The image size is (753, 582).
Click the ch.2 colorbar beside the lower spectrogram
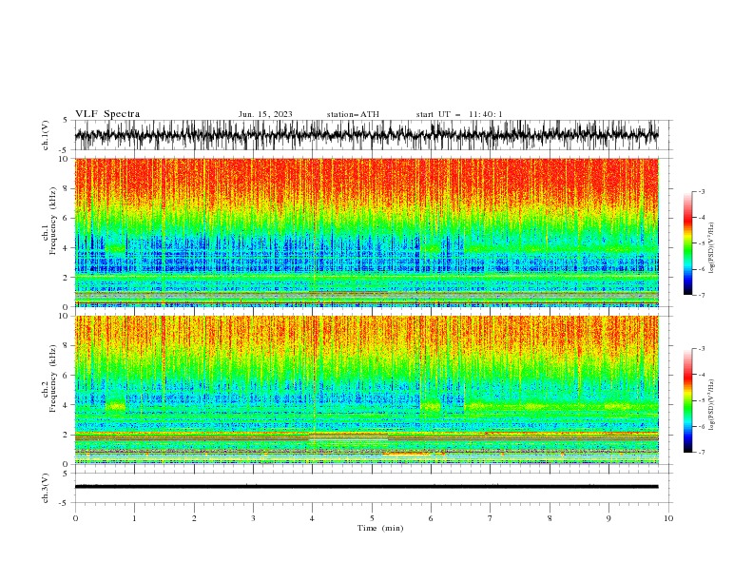[x=687, y=400]
